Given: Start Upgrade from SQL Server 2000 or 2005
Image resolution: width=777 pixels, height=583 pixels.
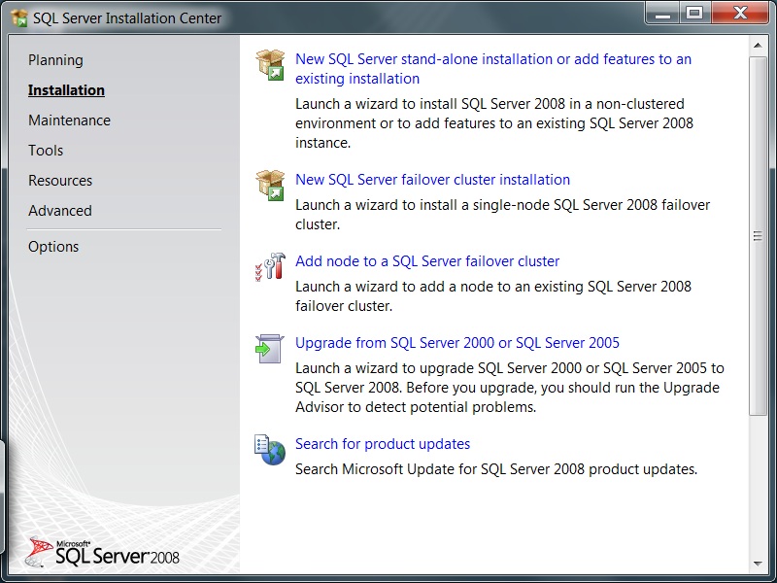Looking at the screenshot, I should tap(456, 343).
